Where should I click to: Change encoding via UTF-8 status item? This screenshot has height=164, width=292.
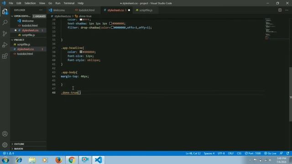tap(221, 154)
